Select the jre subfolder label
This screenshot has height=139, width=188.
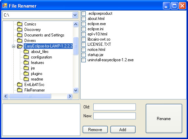click(33, 68)
